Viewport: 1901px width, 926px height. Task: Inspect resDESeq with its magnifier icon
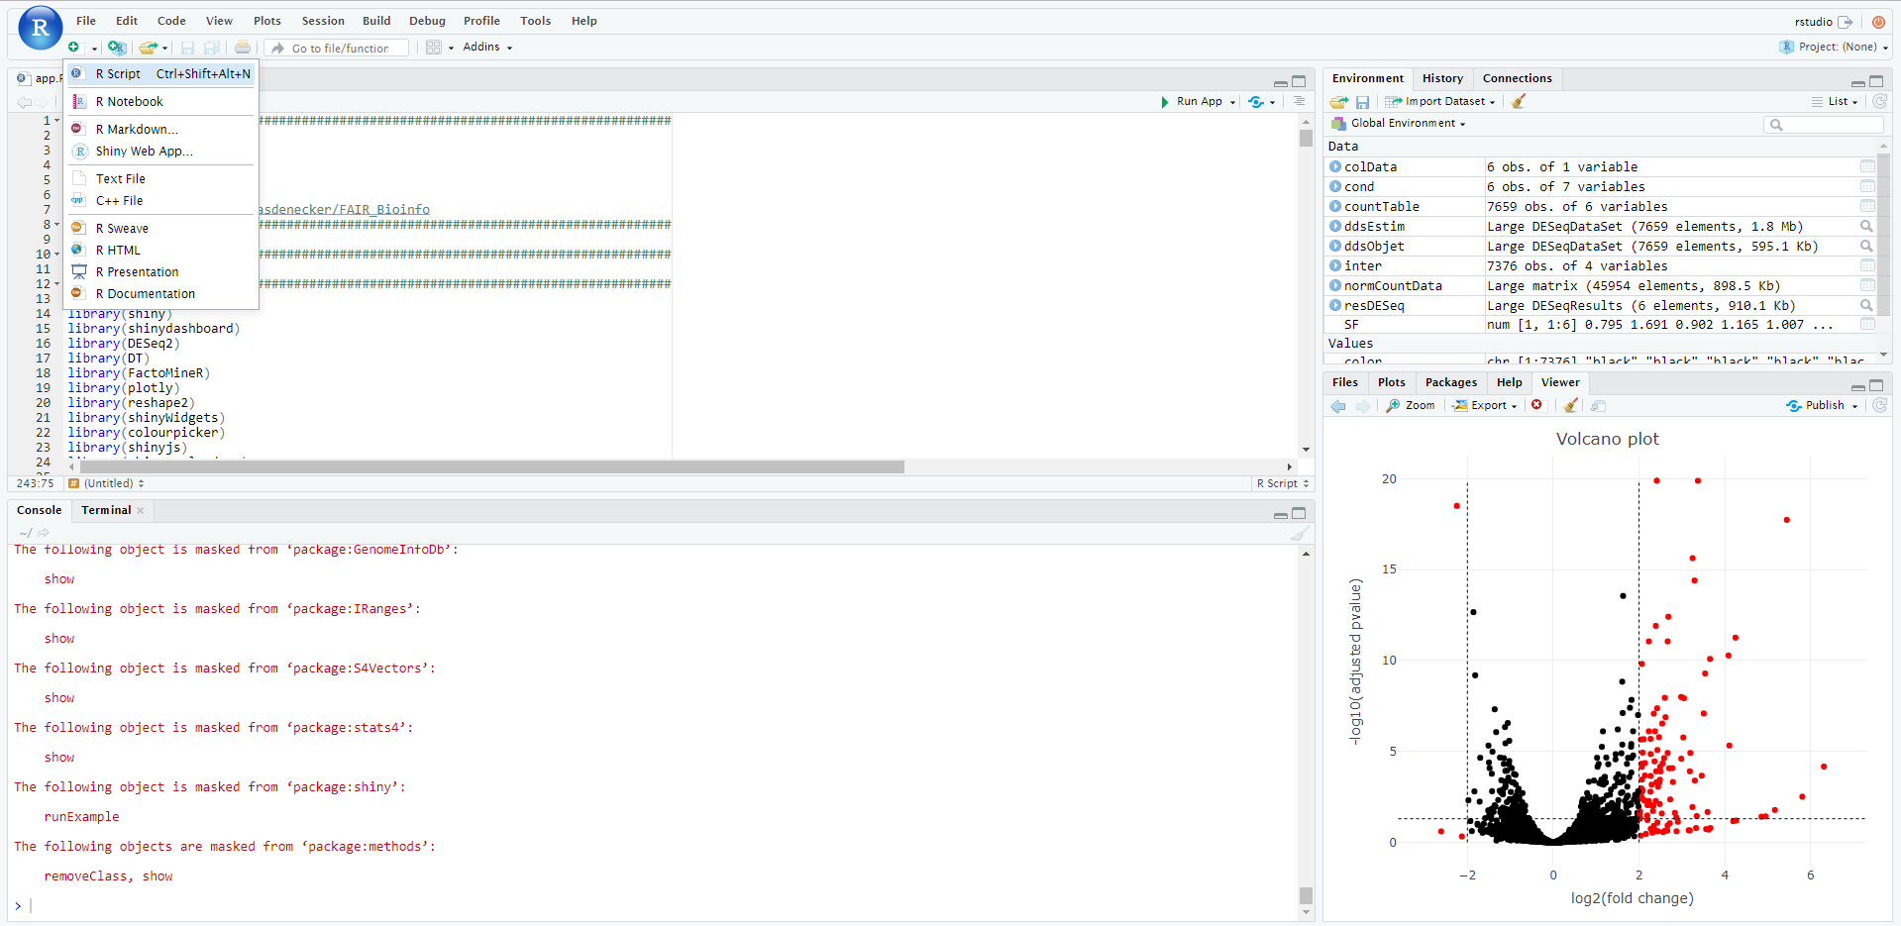pyautogui.click(x=1866, y=305)
